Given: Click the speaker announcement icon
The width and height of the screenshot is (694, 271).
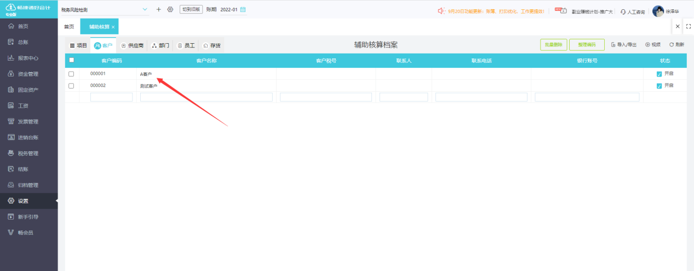Looking at the screenshot, I should point(441,10).
